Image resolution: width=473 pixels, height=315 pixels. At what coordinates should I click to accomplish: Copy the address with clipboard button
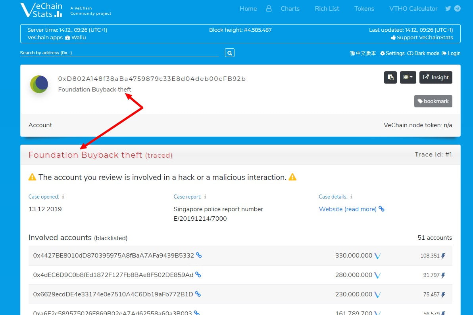point(390,77)
